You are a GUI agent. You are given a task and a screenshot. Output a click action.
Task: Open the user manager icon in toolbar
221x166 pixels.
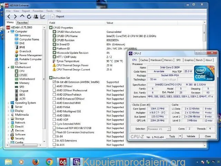pyautogui.click(x=36, y=16)
